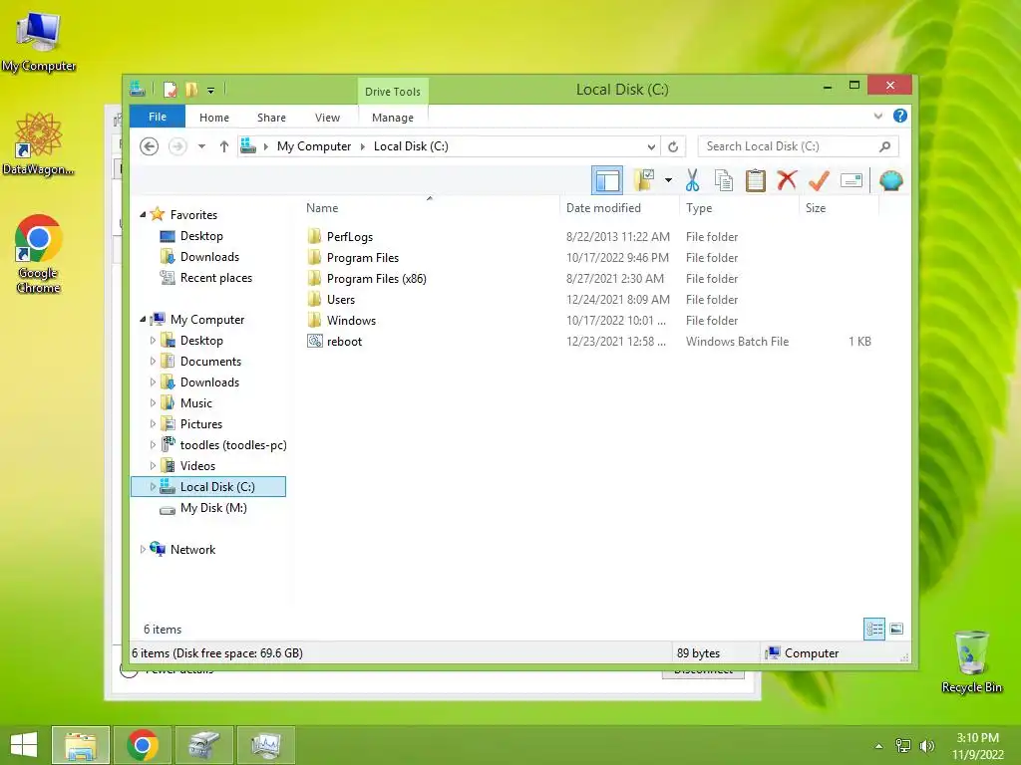Click the red X Delete icon

click(x=787, y=180)
